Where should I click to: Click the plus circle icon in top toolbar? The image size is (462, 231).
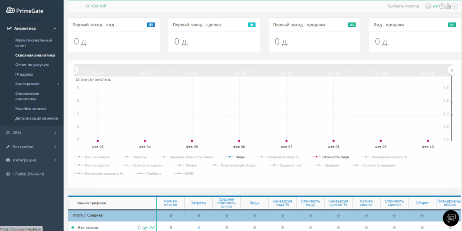(x=454, y=6)
